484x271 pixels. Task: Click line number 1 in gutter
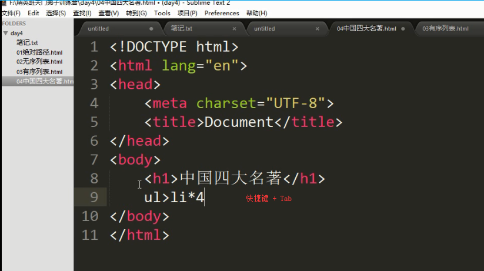tap(94, 47)
